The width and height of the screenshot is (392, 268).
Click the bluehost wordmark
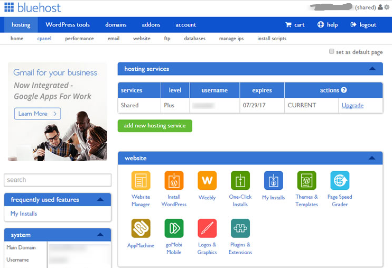click(39, 8)
